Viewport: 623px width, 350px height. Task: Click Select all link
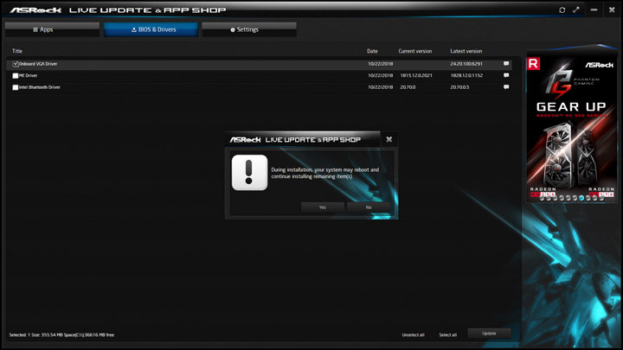coord(448,335)
